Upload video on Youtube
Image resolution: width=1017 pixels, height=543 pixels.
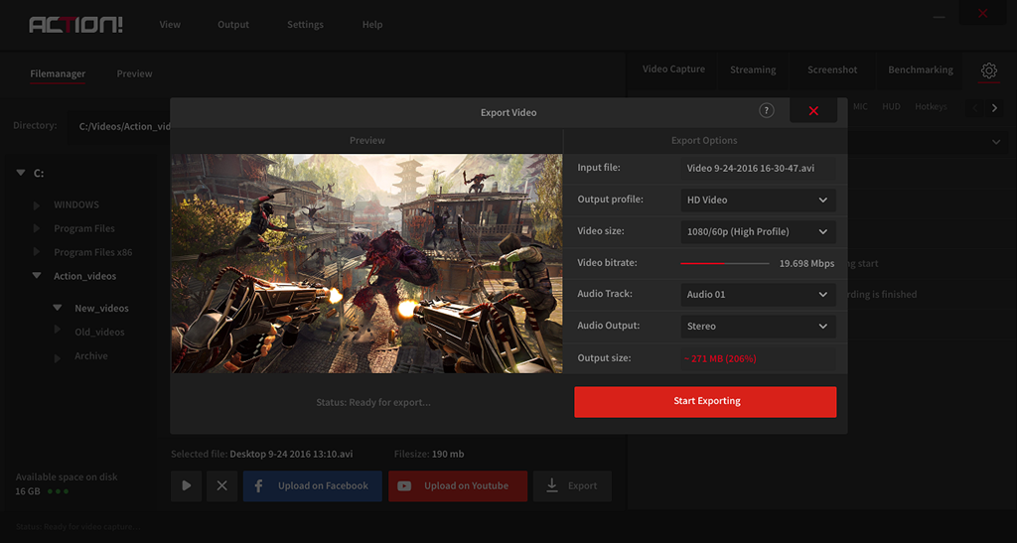(x=457, y=485)
